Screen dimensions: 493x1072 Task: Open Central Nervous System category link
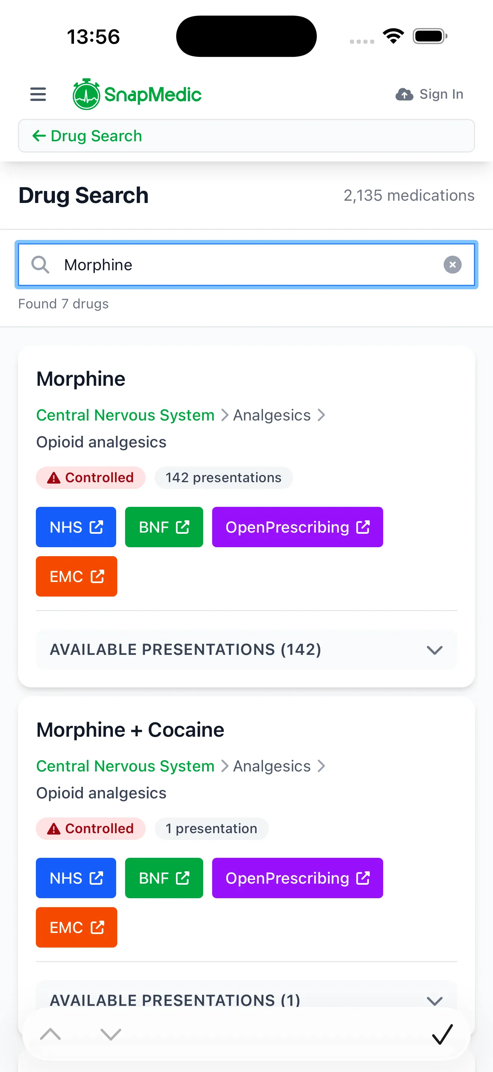tap(125, 415)
